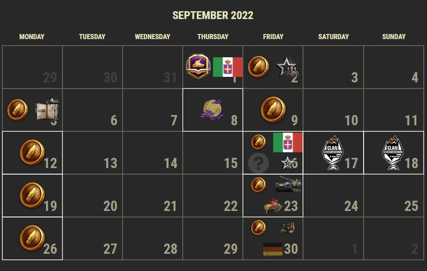Select the September 2022 title
427x271 pixels.
click(x=213, y=15)
